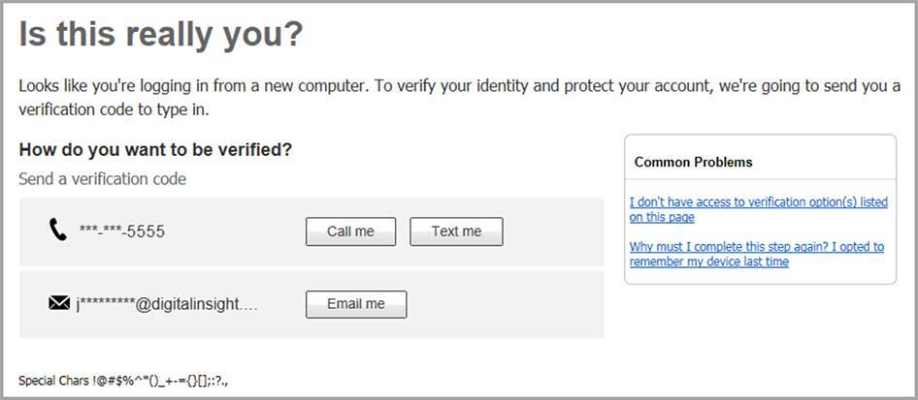Click the 'verification code to type in' sentence ending

pyautogui.click(x=115, y=109)
